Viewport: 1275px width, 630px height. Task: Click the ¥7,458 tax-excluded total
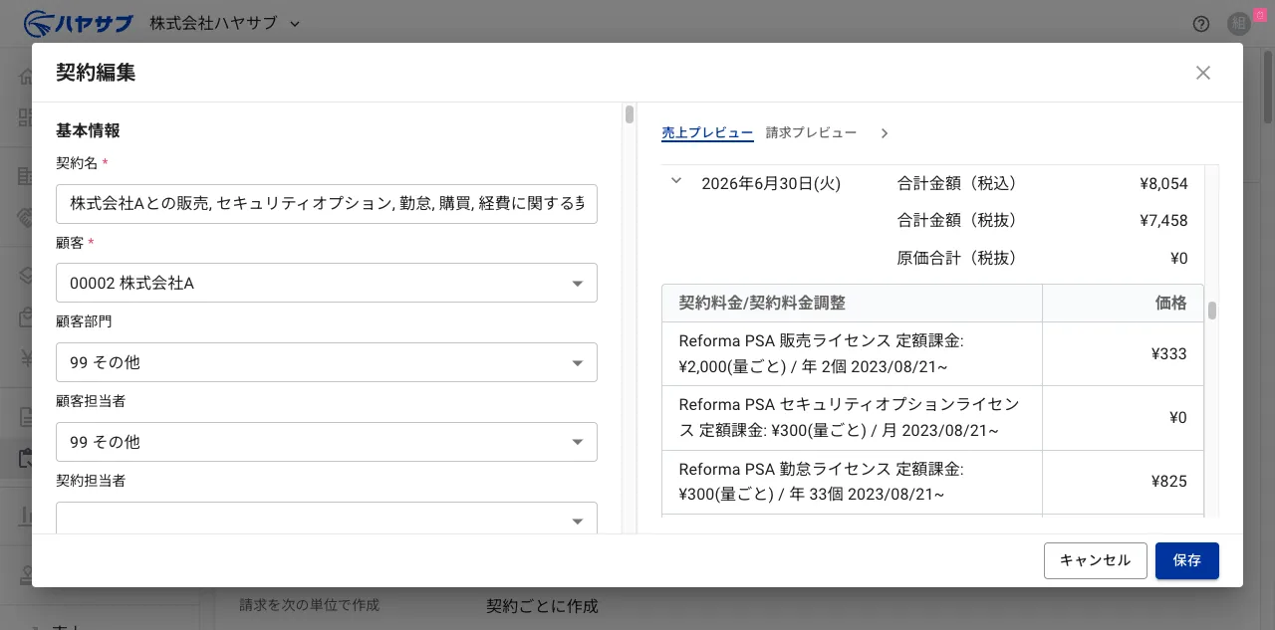pyautogui.click(x=1163, y=221)
